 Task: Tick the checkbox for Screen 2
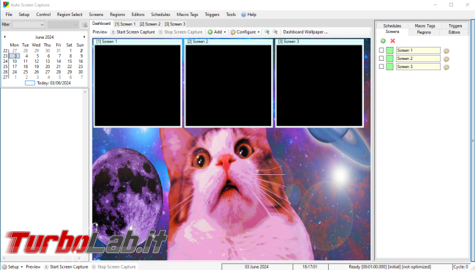pyautogui.click(x=381, y=59)
